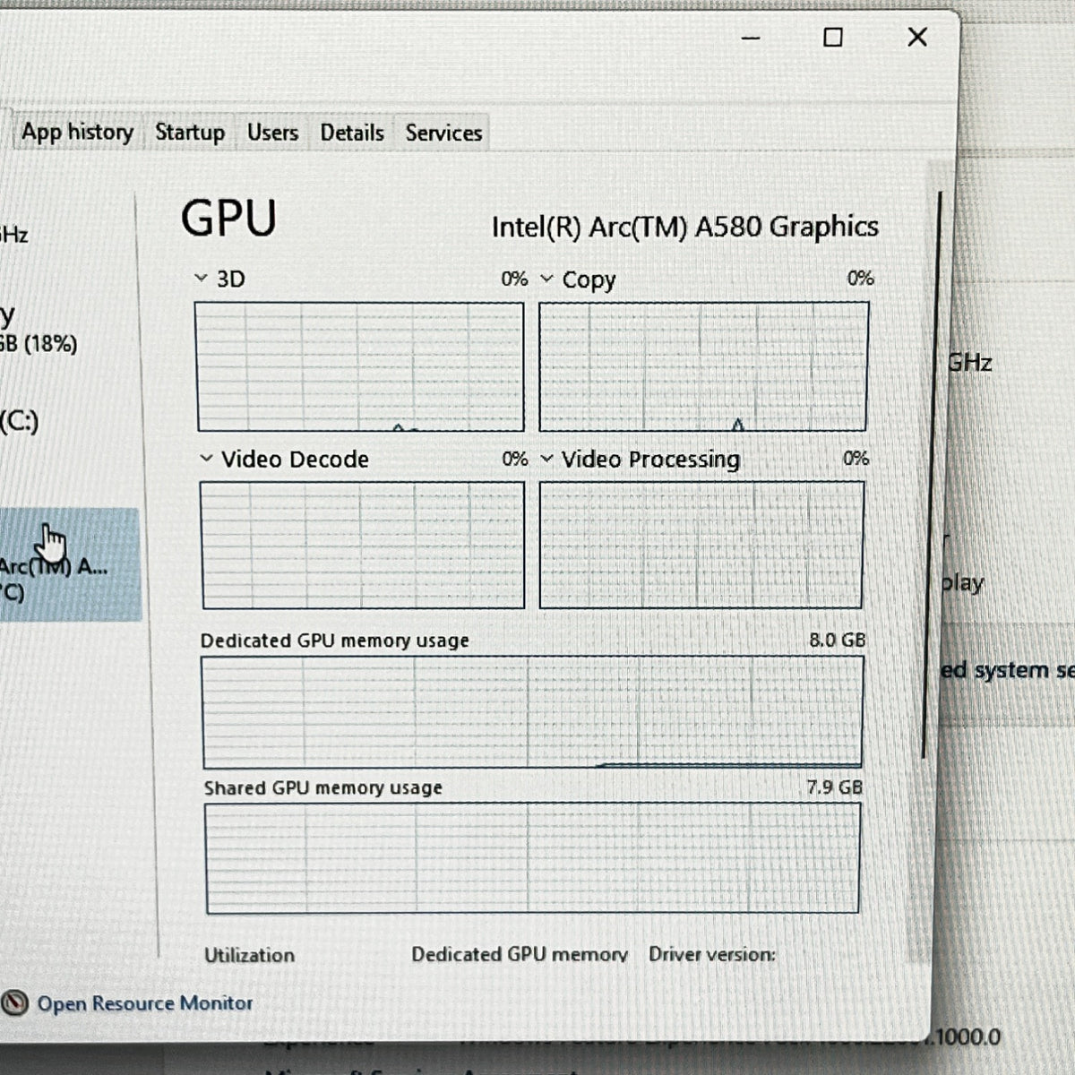Change the Video Processing engine dropdown
1075x1075 pixels.
coord(547,459)
